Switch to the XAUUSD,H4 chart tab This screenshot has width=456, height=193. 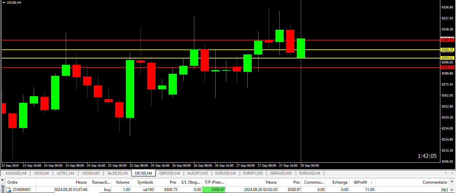tap(15, 173)
